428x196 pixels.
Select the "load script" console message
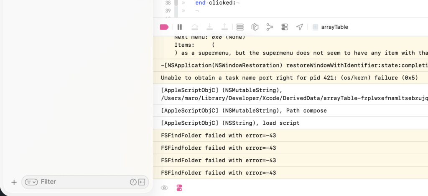click(230, 123)
